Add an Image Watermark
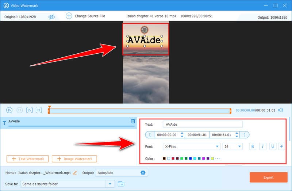 (74, 159)
